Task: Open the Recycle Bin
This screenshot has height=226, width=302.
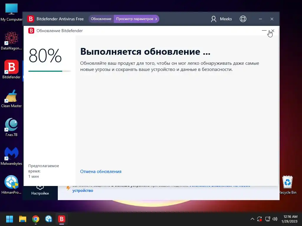Action: click(x=288, y=185)
